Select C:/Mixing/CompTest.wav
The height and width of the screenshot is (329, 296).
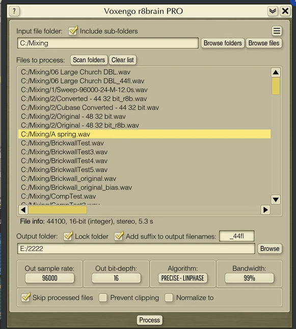[x=144, y=196]
